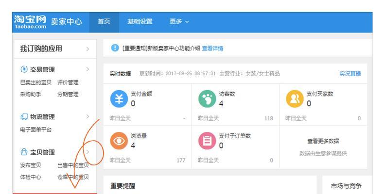Switch to the 首页 tab
This screenshot has height=194, width=385.
click(104, 21)
